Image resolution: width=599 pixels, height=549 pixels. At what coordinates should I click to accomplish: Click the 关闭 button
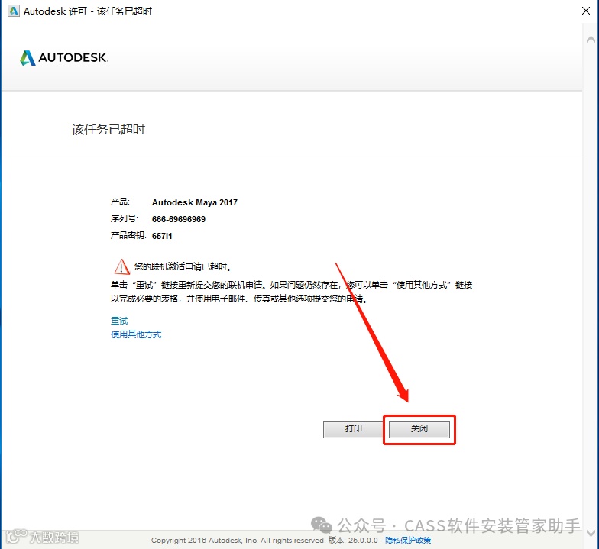419,429
